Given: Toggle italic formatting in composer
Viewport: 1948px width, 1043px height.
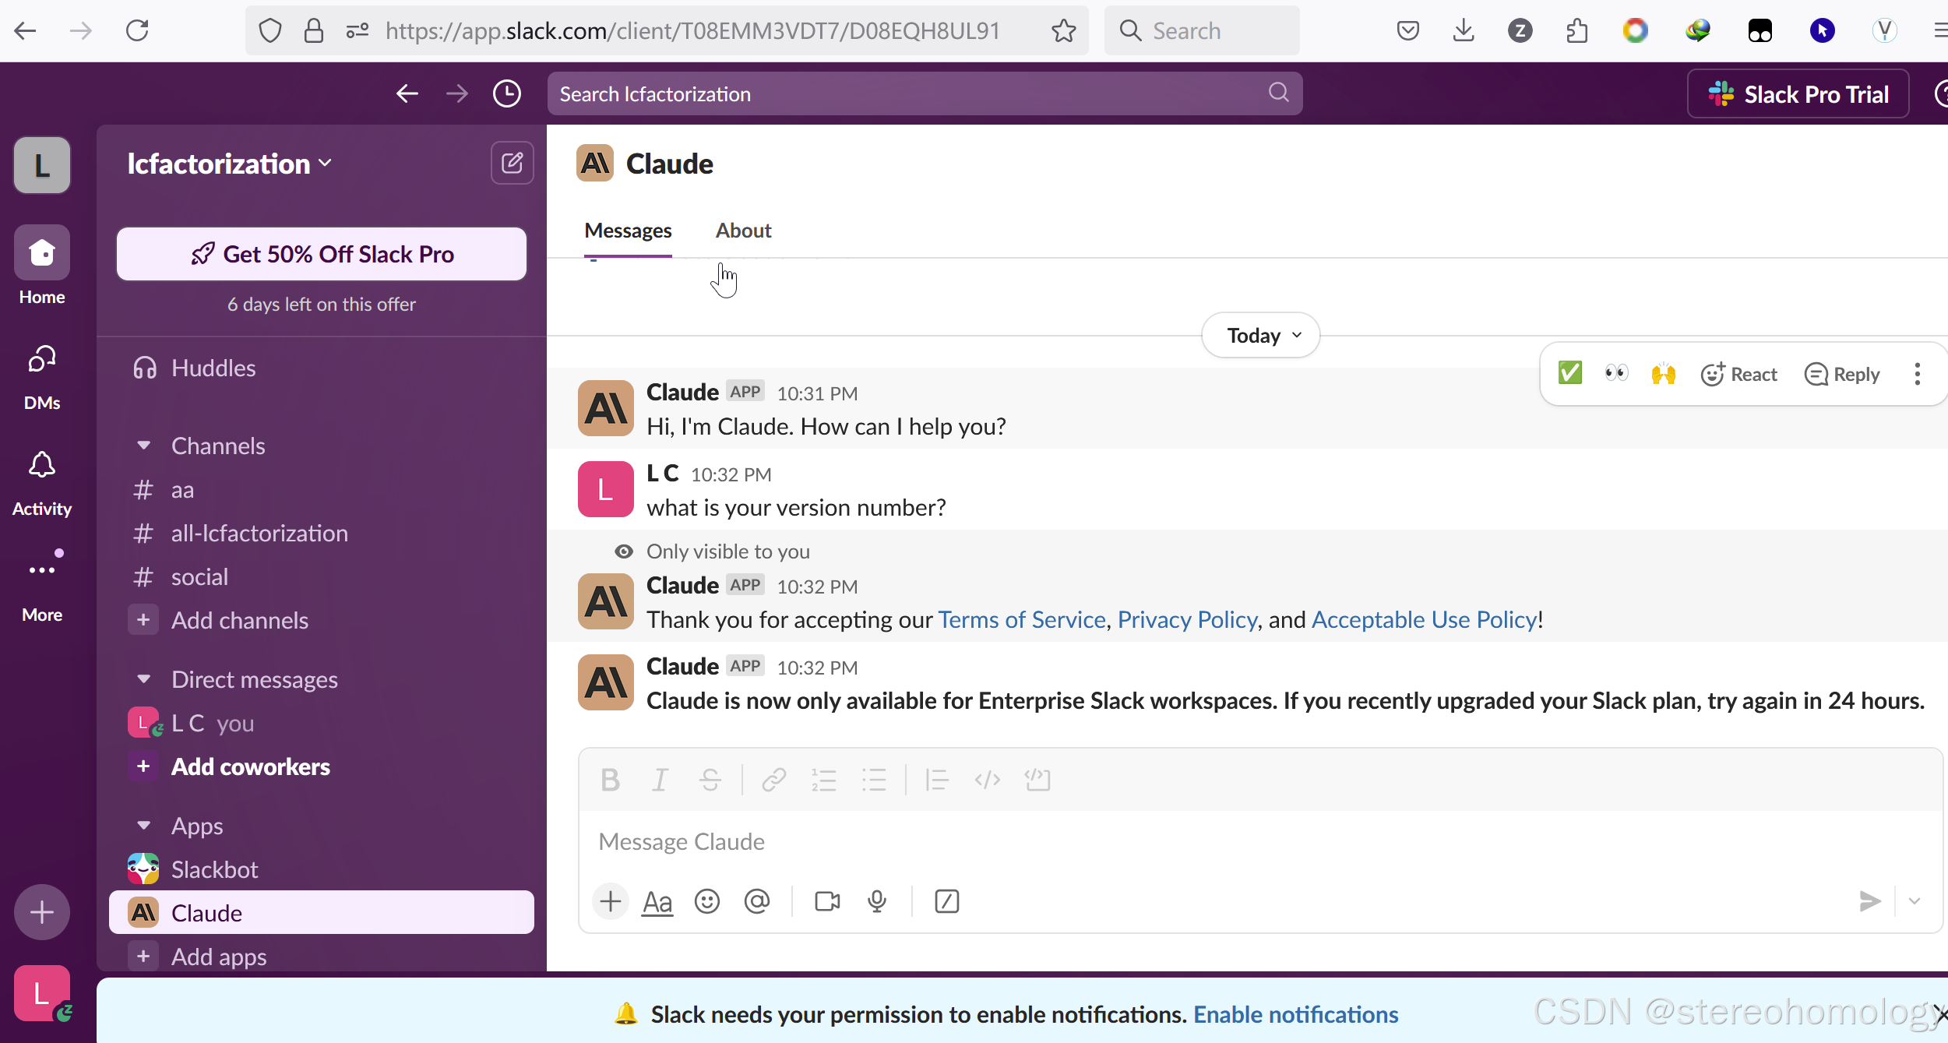Looking at the screenshot, I should click(x=660, y=779).
